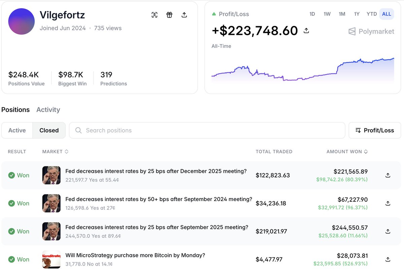Image resolution: width=404 pixels, height=273 pixels.
Task: Click the green Won checkmark for December 2025 row
Action: pyautogui.click(x=11, y=175)
